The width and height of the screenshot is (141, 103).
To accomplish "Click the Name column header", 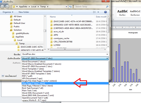I will (53, 17).
